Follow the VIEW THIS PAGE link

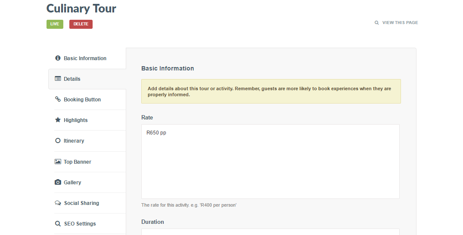click(400, 23)
